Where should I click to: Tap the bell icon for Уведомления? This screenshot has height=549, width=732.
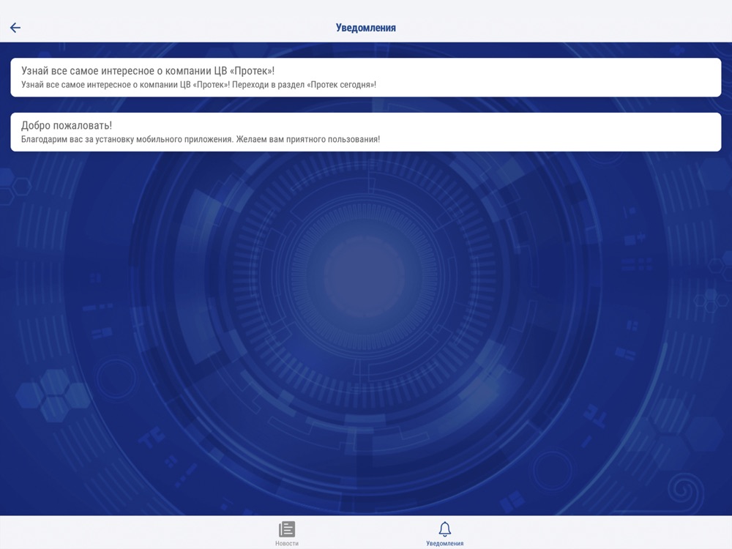click(444, 529)
